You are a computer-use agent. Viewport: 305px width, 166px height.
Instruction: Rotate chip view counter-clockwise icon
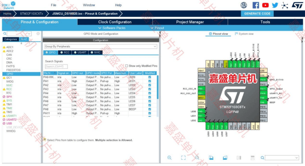(x=225, y=158)
